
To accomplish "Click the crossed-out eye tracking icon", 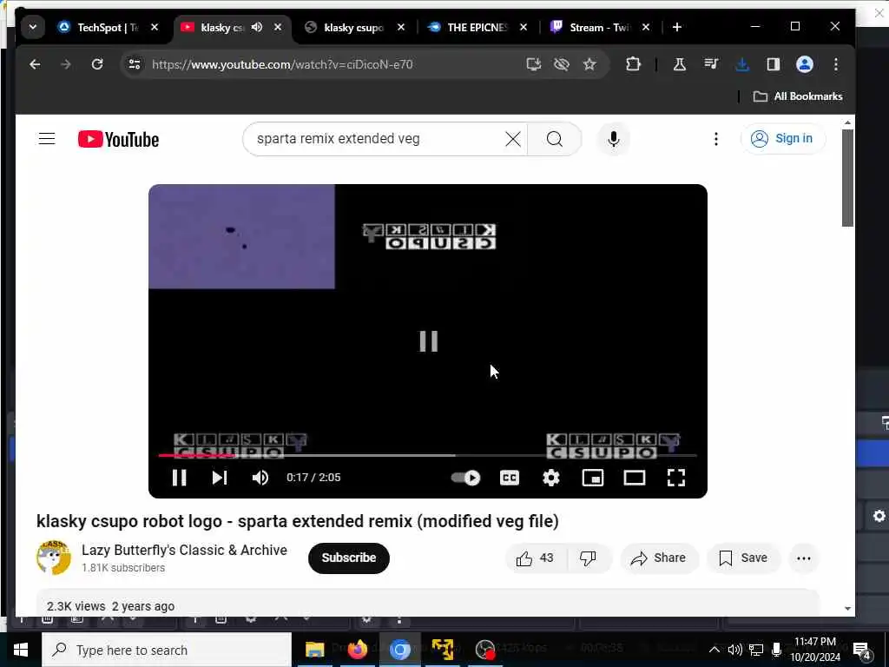I will tap(562, 64).
